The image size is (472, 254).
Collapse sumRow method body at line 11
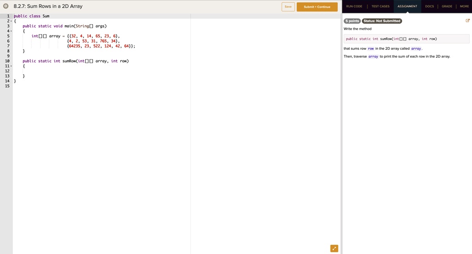coord(11,66)
